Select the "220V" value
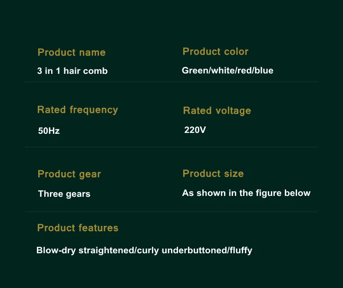 tap(195, 129)
